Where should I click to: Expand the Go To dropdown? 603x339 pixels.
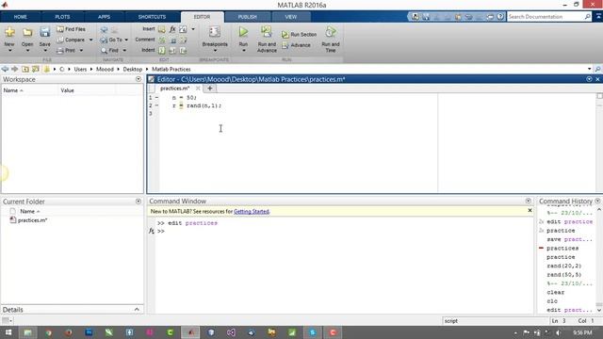pyautogui.click(x=126, y=40)
